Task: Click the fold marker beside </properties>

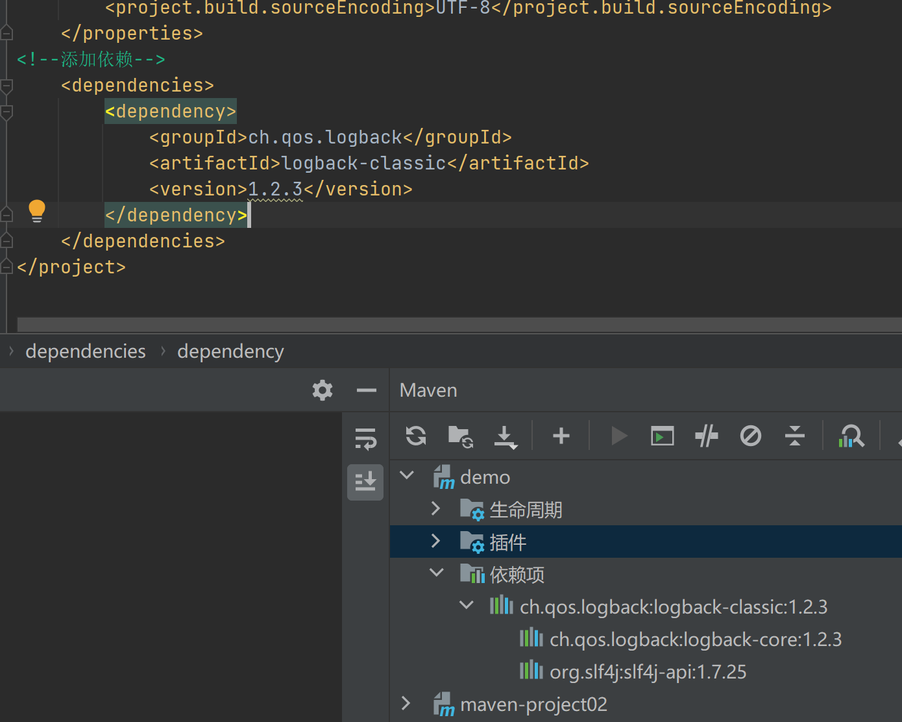Action: point(6,32)
